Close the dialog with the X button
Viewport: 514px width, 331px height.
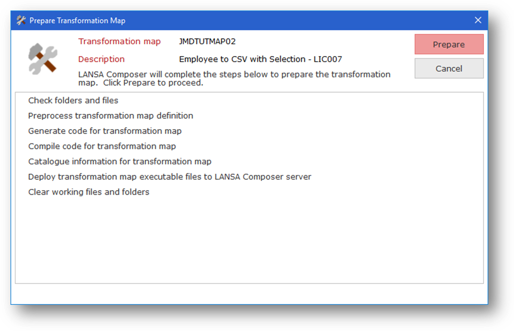(x=478, y=20)
